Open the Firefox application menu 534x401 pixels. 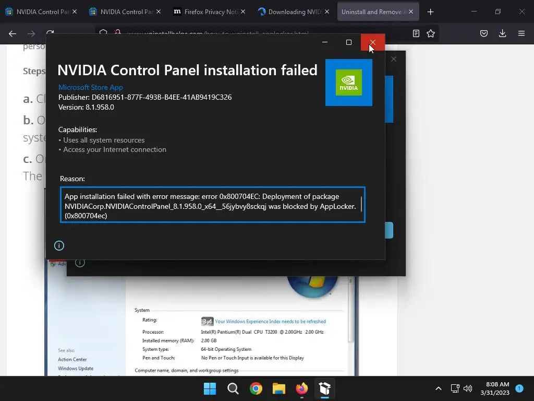521,33
